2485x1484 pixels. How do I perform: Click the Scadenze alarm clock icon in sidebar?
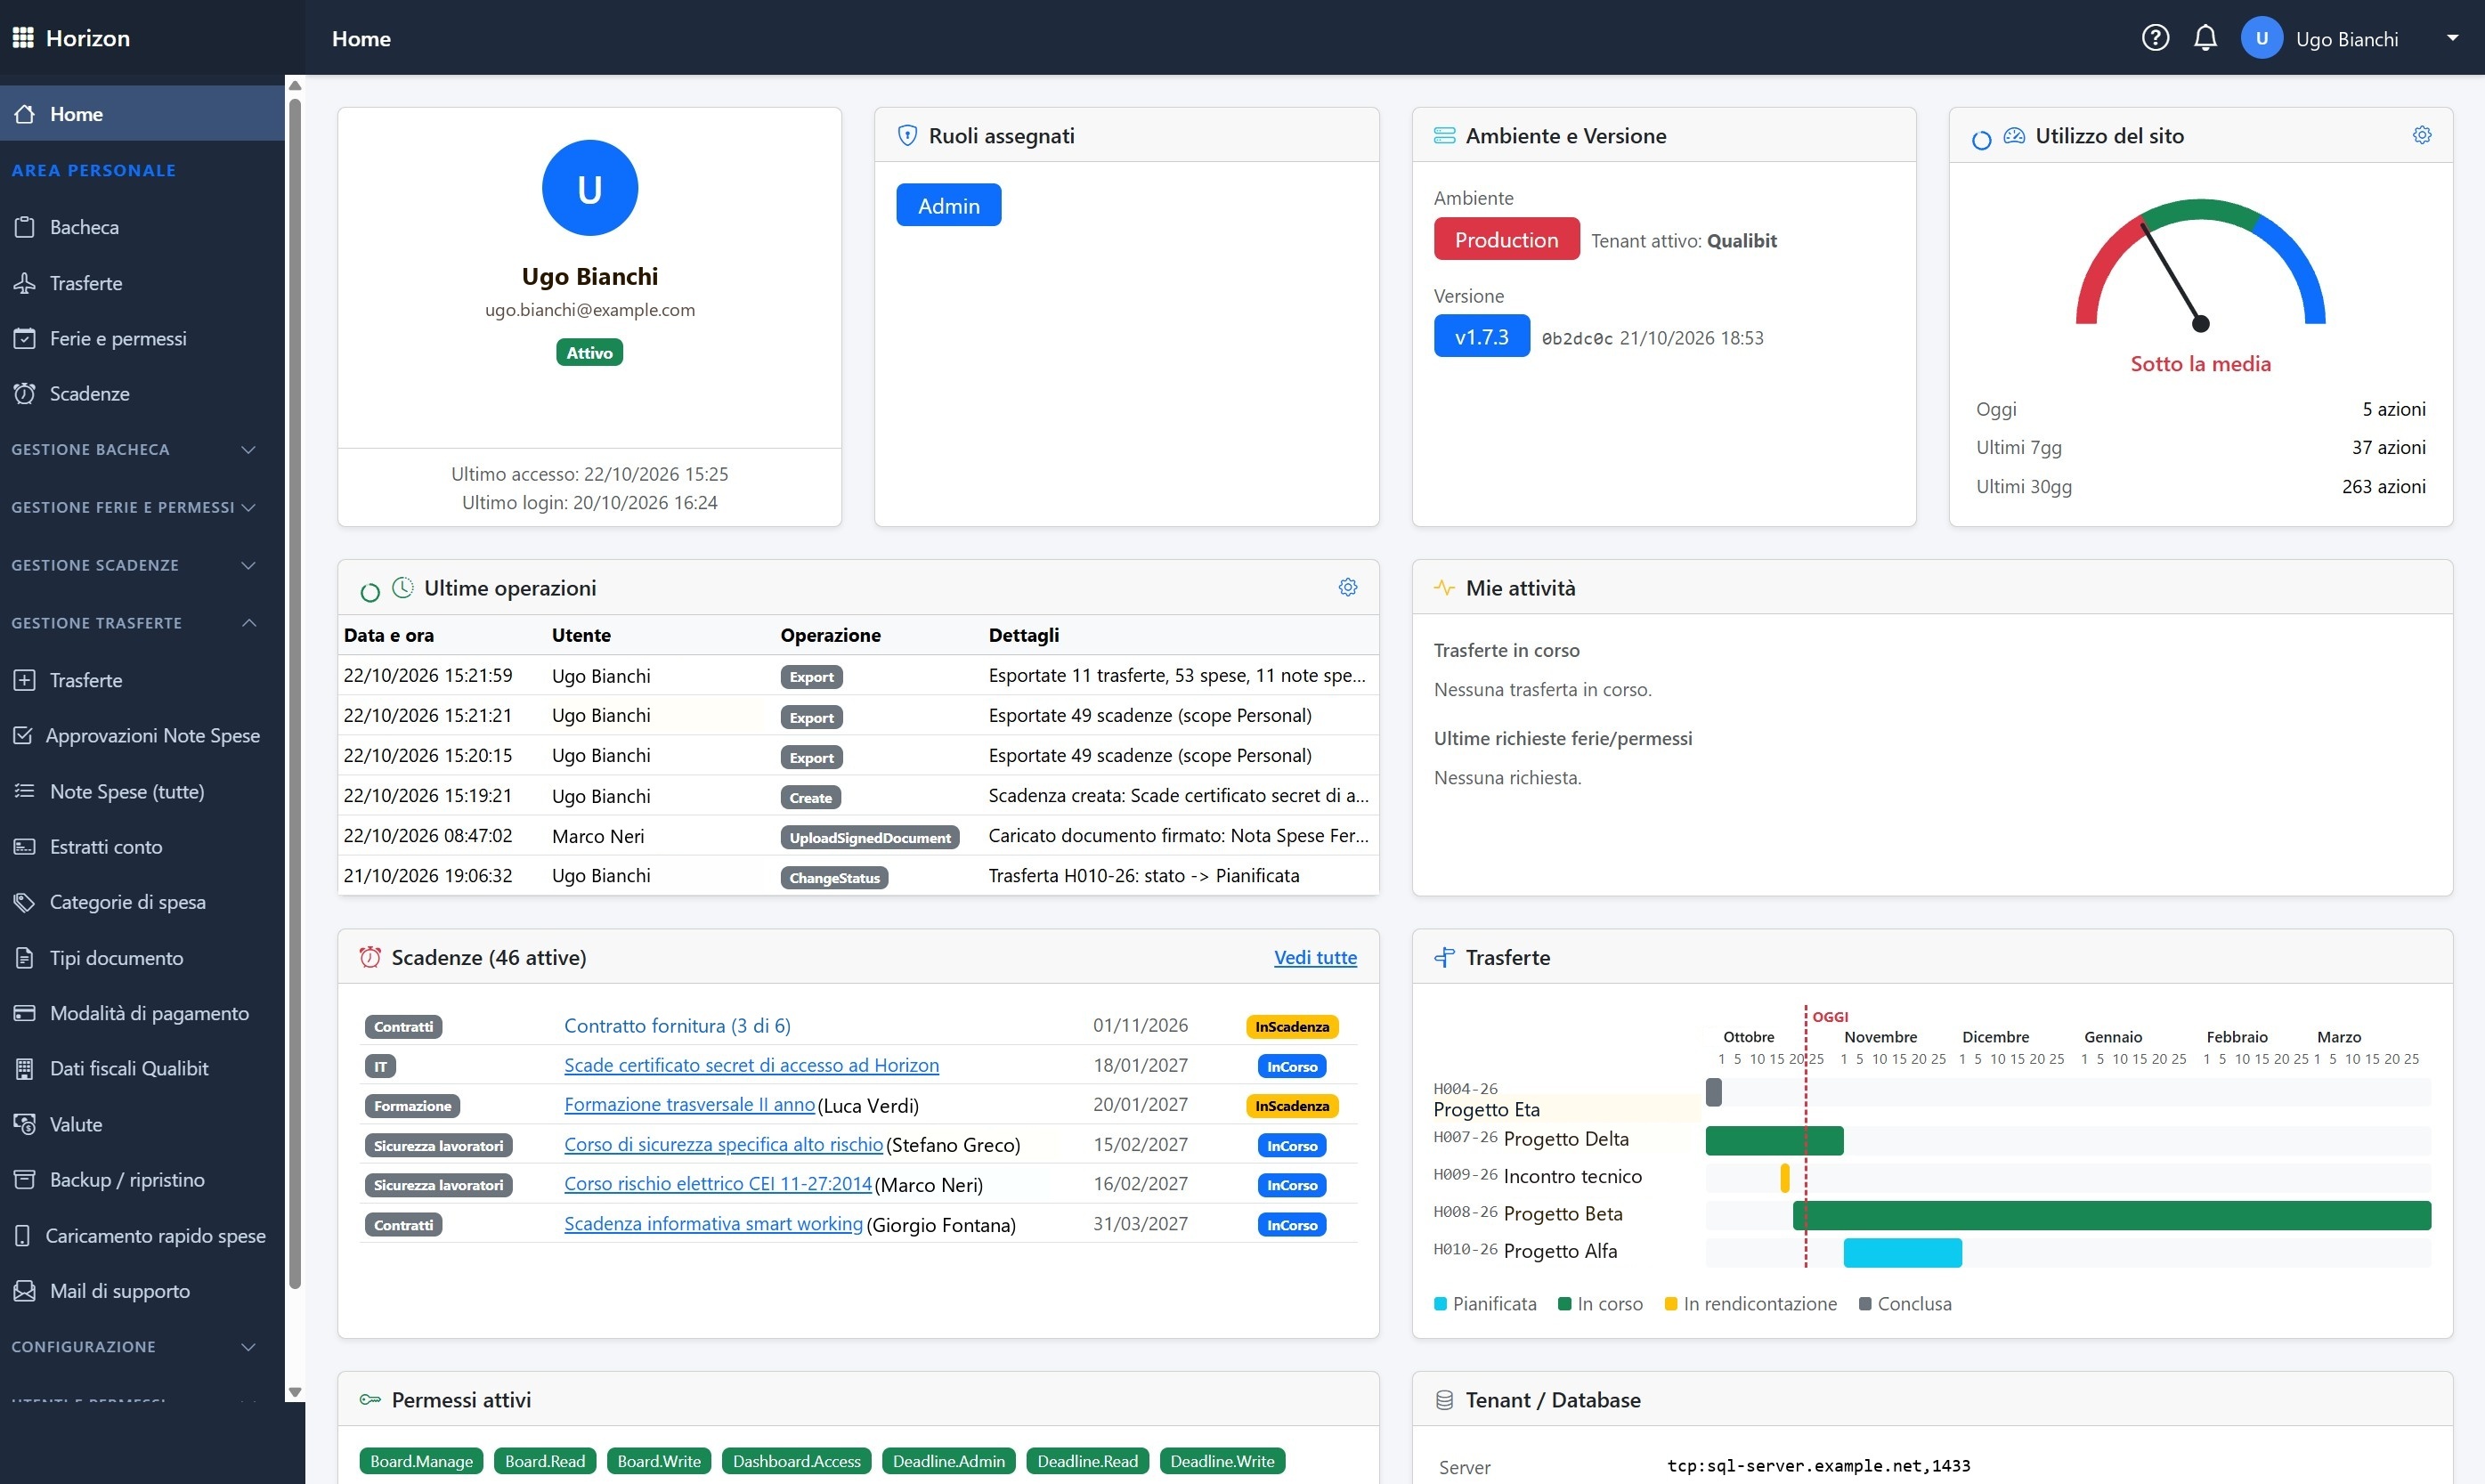click(x=25, y=393)
